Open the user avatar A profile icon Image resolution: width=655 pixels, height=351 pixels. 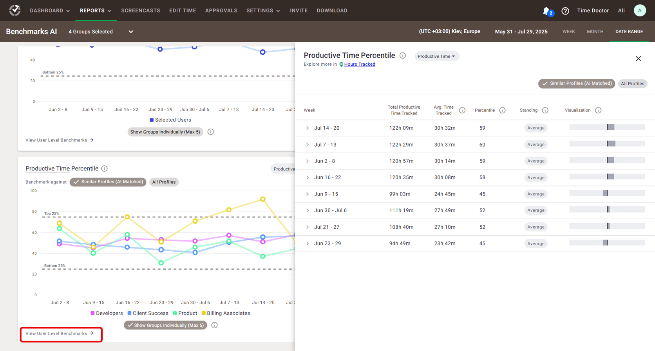(x=639, y=11)
